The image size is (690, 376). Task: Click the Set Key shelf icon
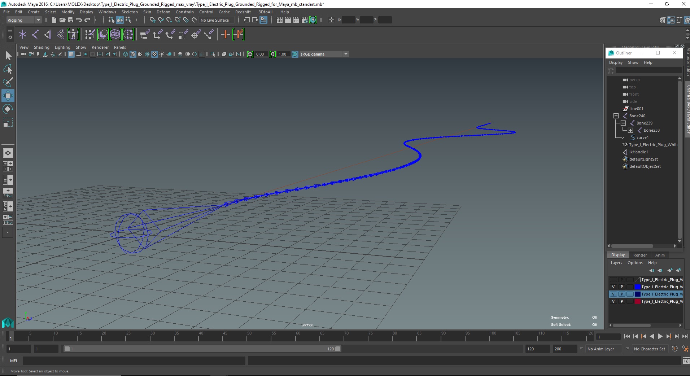click(x=225, y=35)
